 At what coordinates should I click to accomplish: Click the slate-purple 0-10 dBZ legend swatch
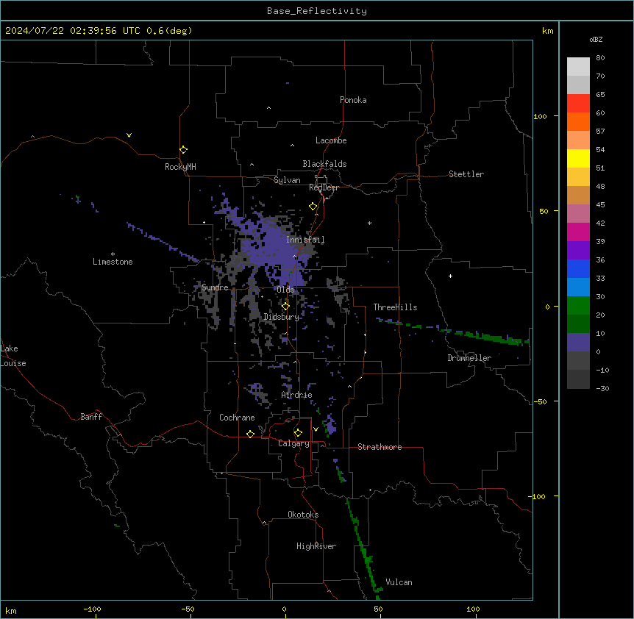(578, 343)
